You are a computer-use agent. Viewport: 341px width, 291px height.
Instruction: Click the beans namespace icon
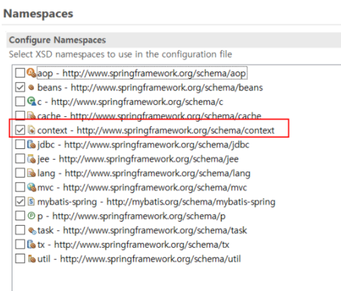point(31,87)
